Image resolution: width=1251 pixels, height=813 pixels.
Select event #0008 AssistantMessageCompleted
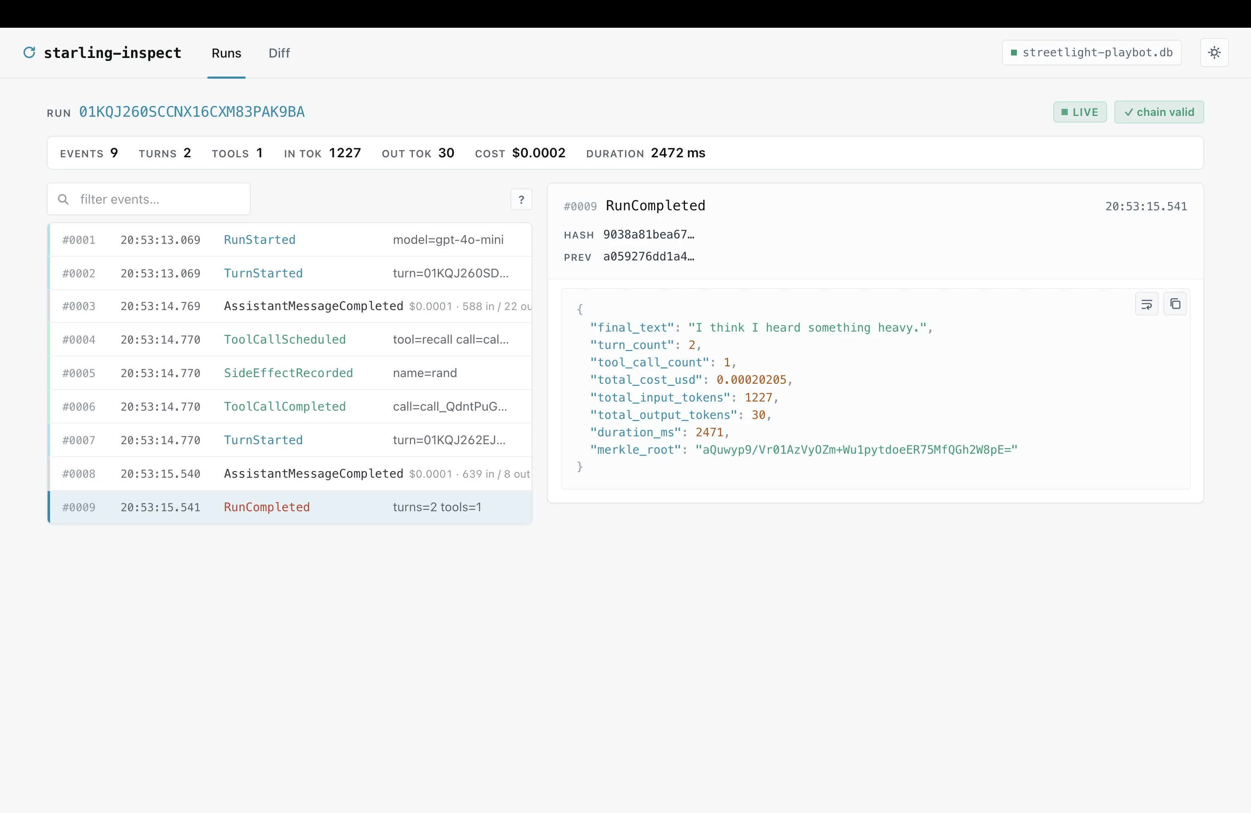(290, 474)
